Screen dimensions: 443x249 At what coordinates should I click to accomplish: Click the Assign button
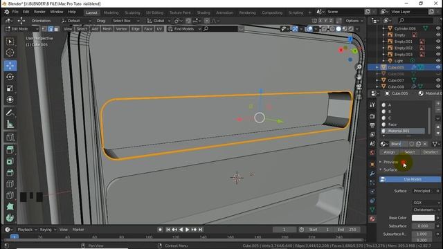tap(389, 152)
